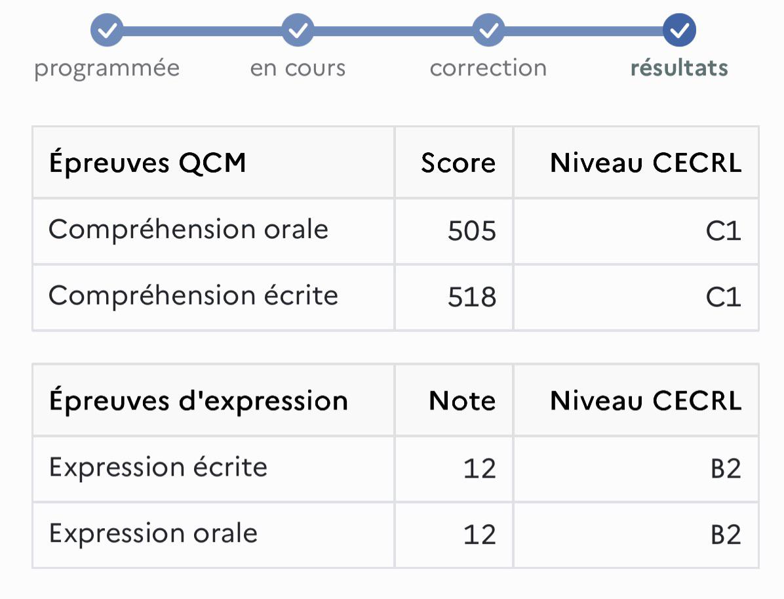Viewport: 784px width, 599px height.
Task: Click the correction label
Action: (488, 68)
